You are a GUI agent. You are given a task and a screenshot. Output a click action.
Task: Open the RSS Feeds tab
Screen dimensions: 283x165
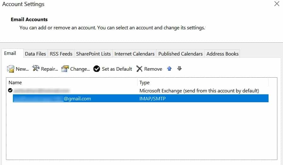click(x=61, y=54)
